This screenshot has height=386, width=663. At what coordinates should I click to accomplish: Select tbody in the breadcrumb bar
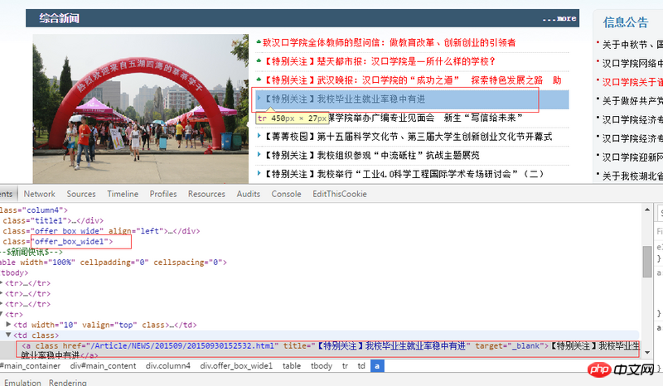[x=322, y=365]
